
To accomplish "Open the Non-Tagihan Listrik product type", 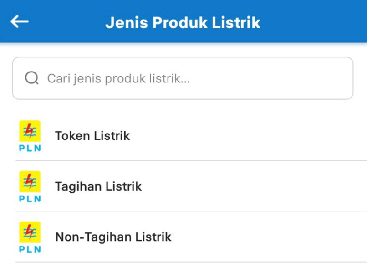I will [x=113, y=237].
